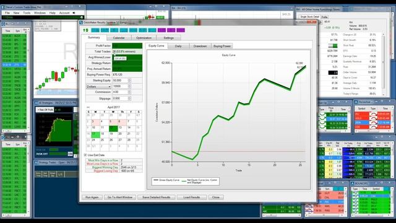Screen dimensions: 396x223
Task: Switch to the Calendar tab
Action: point(119,38)
